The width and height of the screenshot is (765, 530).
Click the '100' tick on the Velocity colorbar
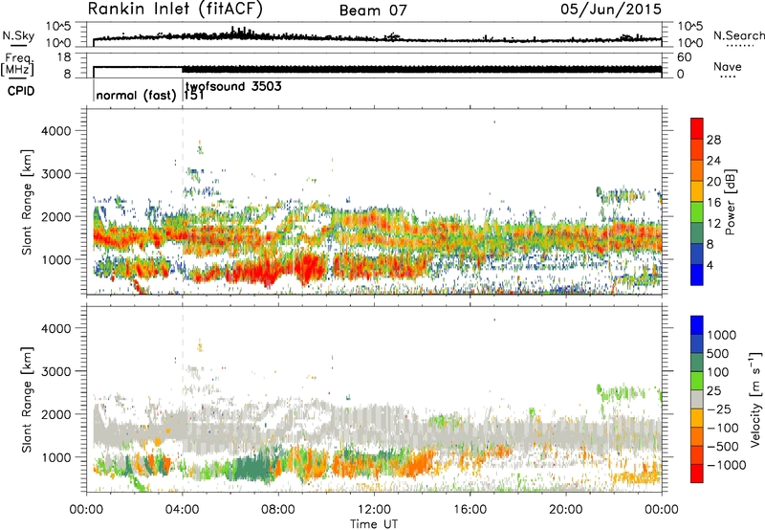pos(718,372)
